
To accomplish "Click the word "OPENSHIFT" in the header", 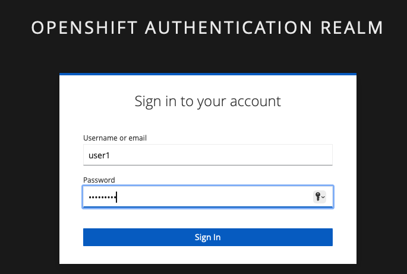I will [84, 28].
